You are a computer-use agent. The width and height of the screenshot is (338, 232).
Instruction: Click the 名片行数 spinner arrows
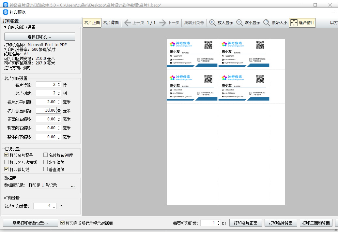(59, 85)
